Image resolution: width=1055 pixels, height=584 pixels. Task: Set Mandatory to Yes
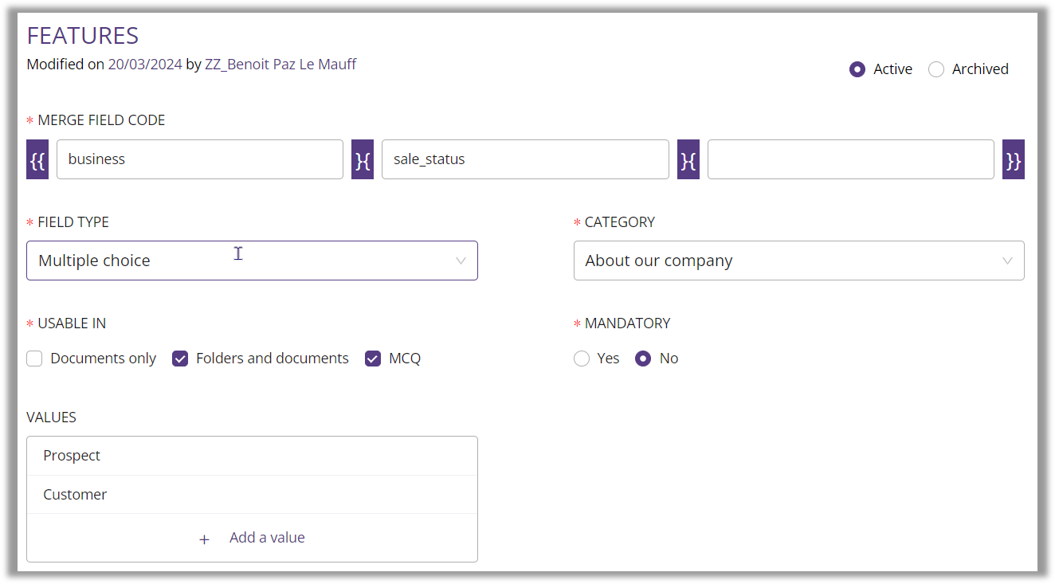(582, 359)
